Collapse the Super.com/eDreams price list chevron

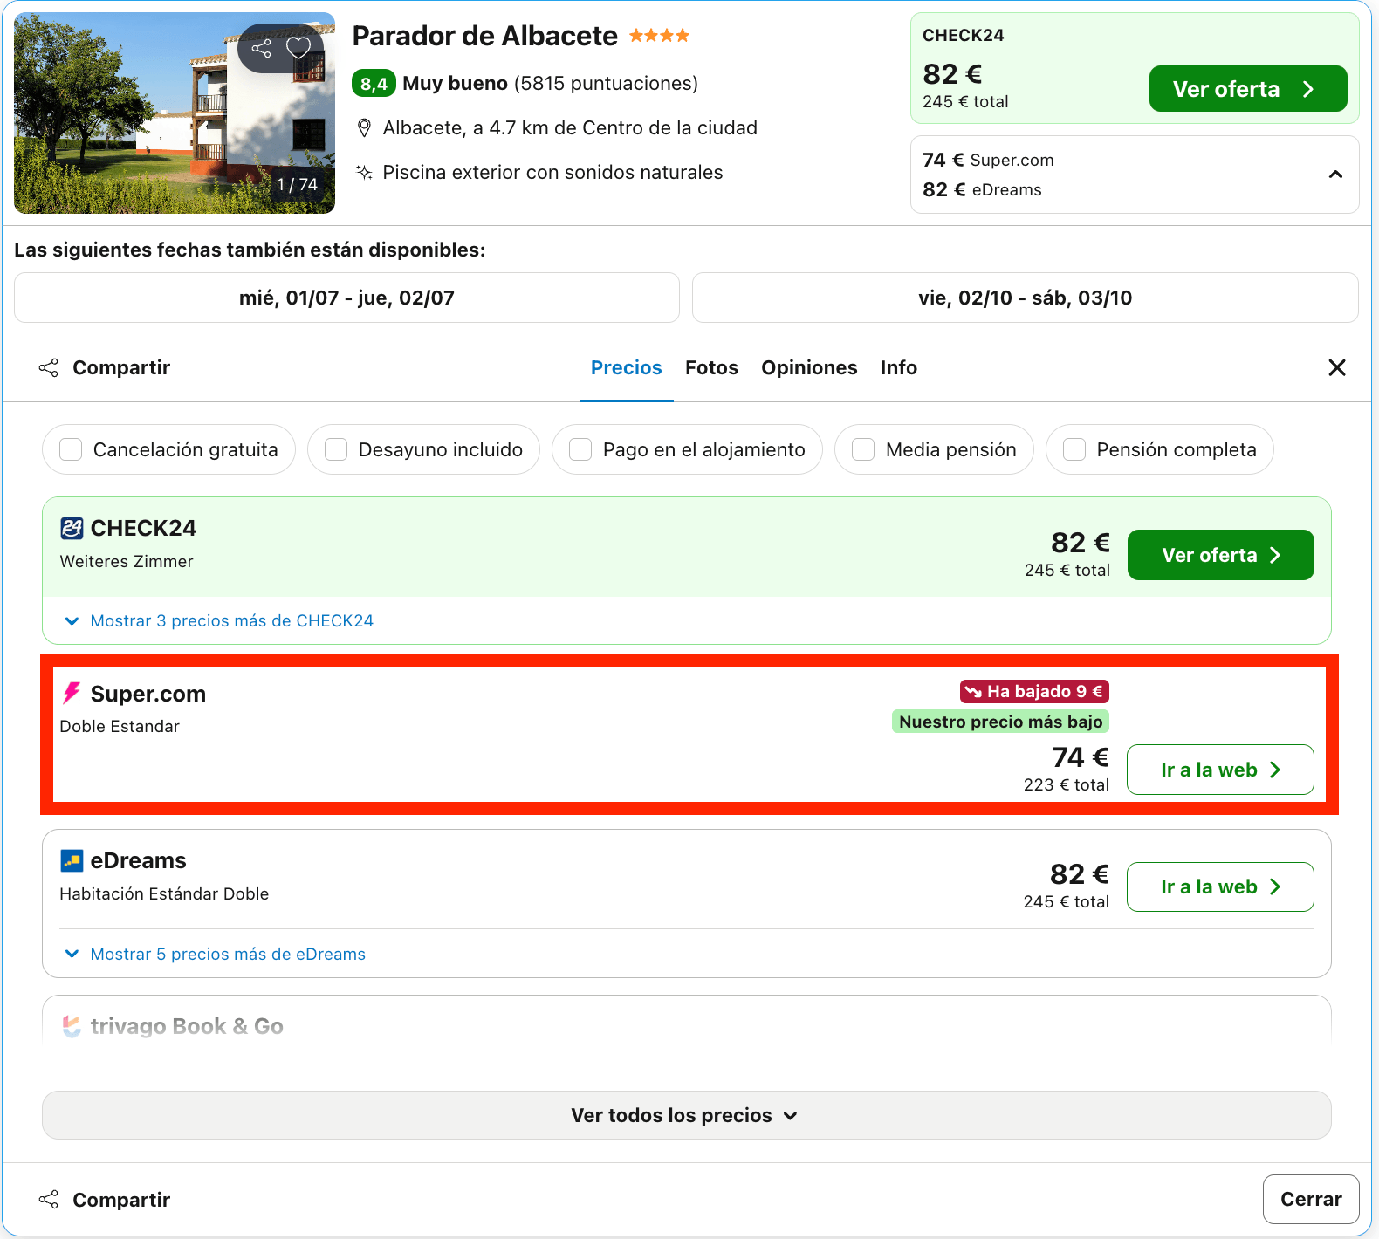[x=1335, y=175]
